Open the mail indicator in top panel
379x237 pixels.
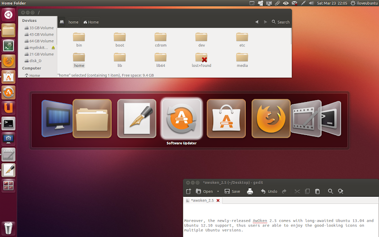[294, 3]
